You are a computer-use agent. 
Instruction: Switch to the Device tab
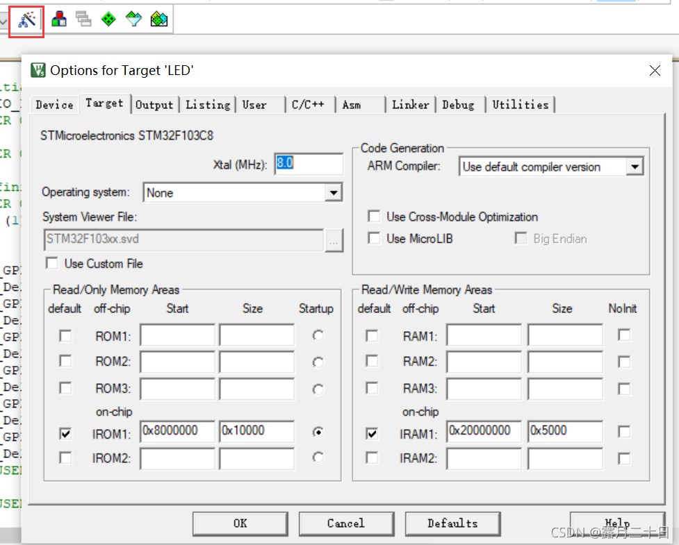pyautogui.click(x=55, y=105)
